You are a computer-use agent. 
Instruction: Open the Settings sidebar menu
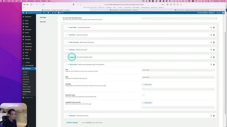pos(27,59)
